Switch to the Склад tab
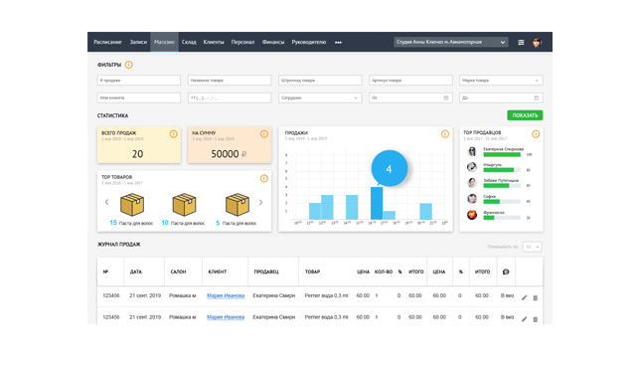The image size is (636, 365). 189,42
